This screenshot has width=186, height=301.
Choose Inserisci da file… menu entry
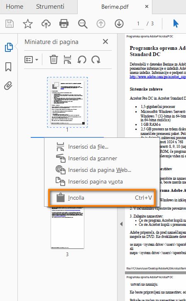click(102, 147)
